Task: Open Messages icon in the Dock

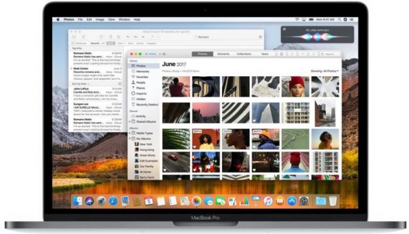Action: [x=208, y=201]
